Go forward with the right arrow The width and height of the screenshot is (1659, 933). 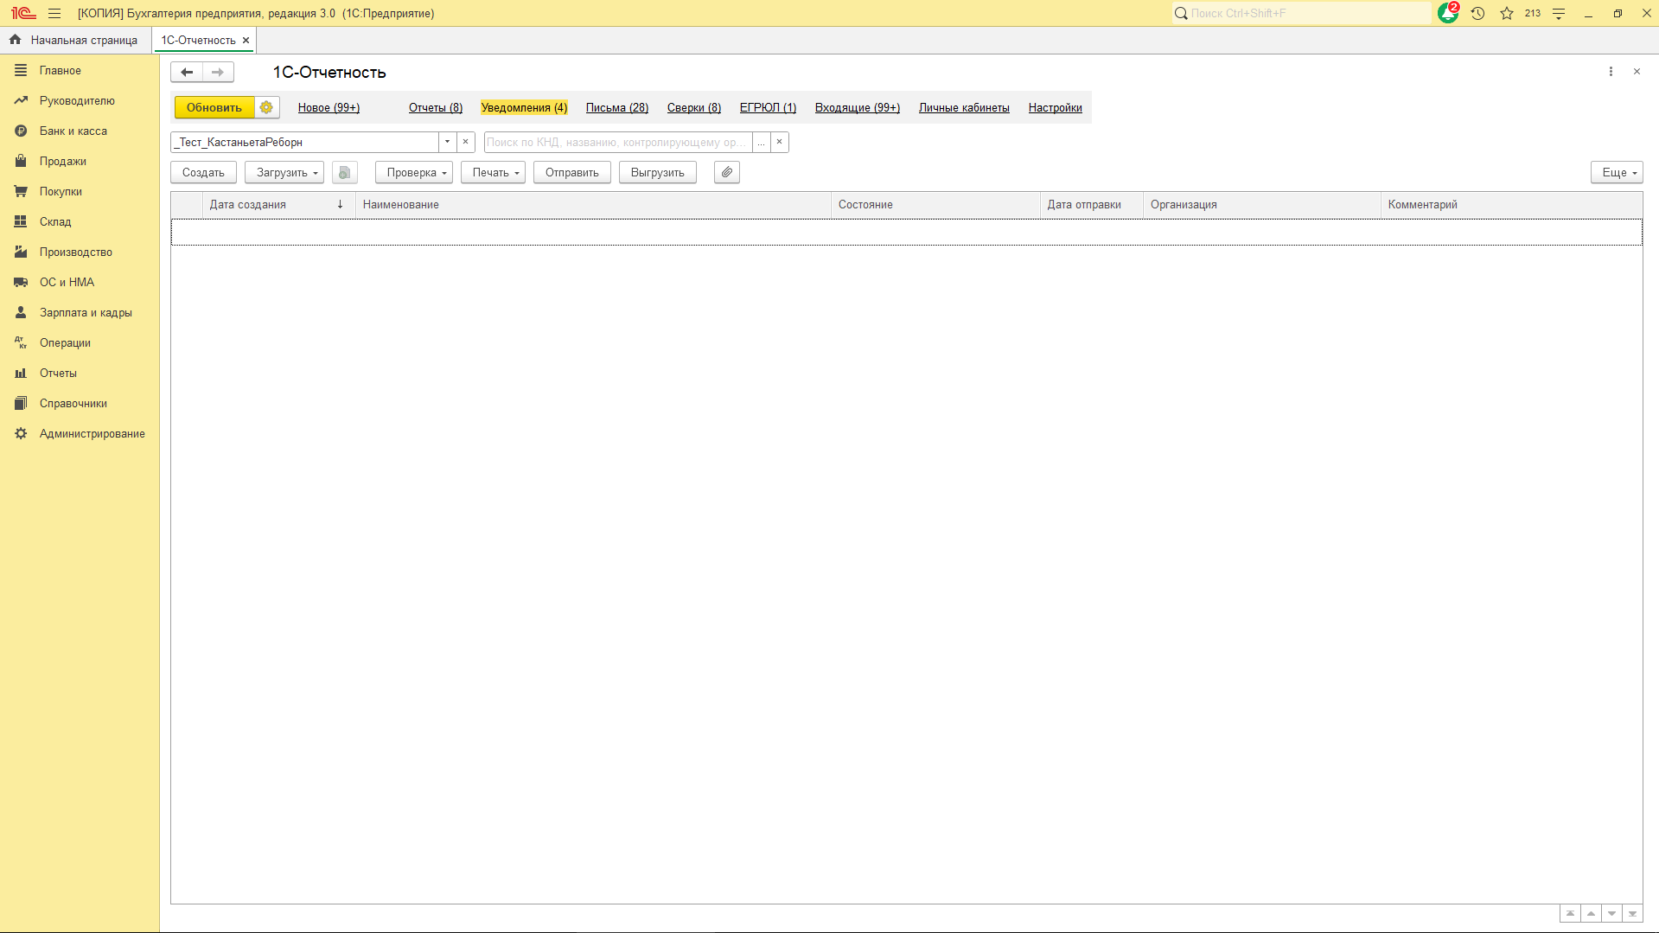[x=218, y=72]
